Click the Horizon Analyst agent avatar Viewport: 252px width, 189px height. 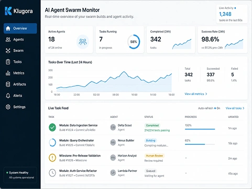113,158
